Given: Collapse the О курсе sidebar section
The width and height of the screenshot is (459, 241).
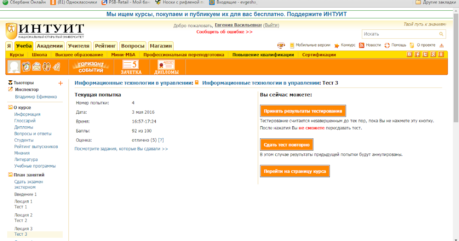Looking at the screenshot, I should [x=10, y=107].
